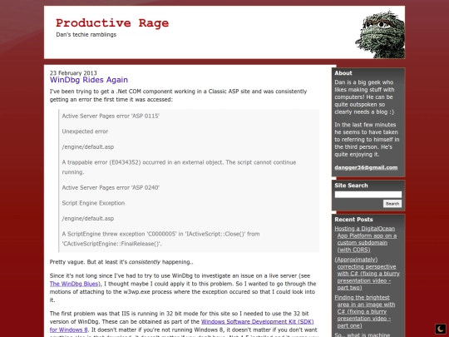Click Active Server Pages error 'ASP 0240' line
The width and height of the screenshot is (449, 337).
pyautogui.click(x=111, y=188)
